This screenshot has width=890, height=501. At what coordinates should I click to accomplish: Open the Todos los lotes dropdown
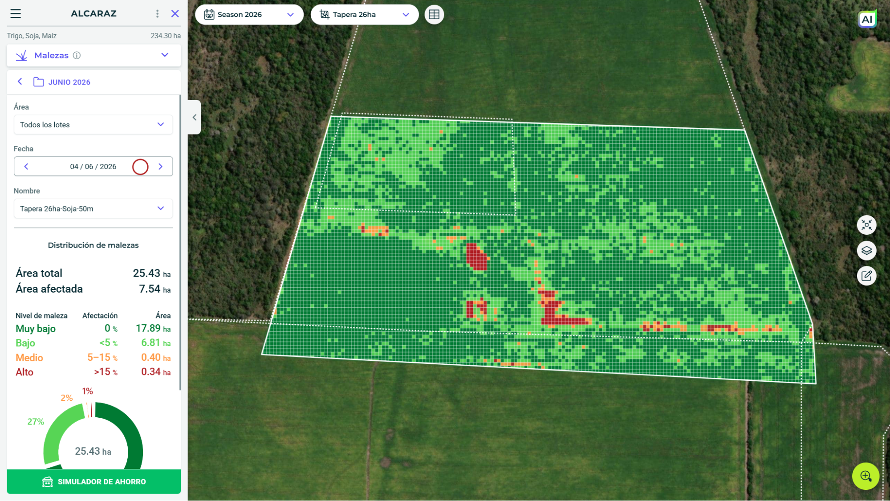pyautogui.click(x=93, y=125)
